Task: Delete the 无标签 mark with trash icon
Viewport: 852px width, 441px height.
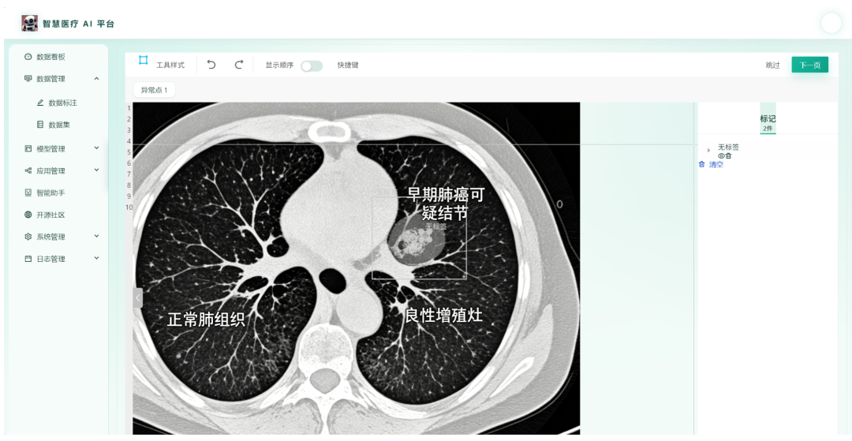Action: click(728, 156)
